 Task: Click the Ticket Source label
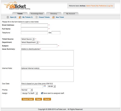click(8, 39)
